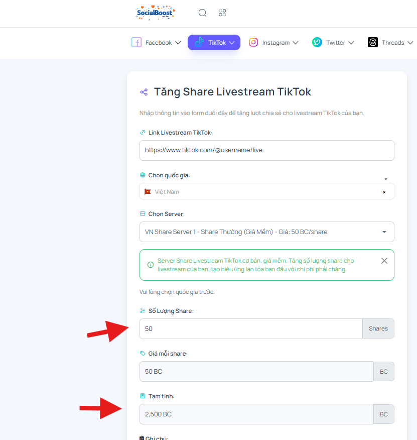Expand the Chọn Server dropdown

[x=267, y=232]
